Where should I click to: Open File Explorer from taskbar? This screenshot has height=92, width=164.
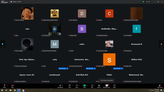pyautogui.click(x=11, y=90)
